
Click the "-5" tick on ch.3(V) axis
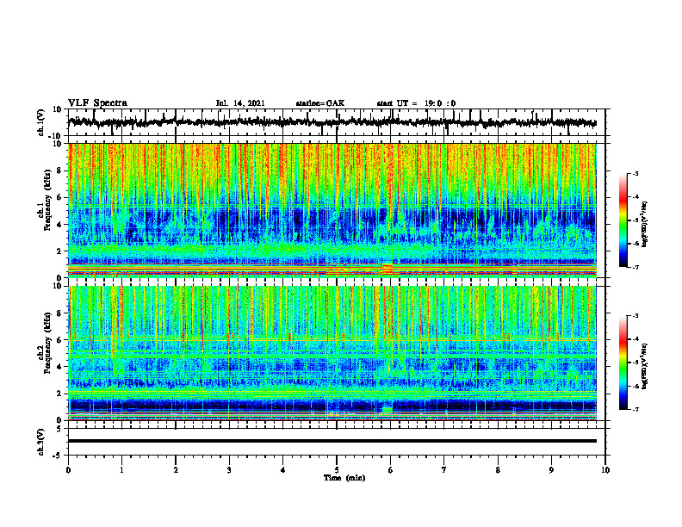58,456
